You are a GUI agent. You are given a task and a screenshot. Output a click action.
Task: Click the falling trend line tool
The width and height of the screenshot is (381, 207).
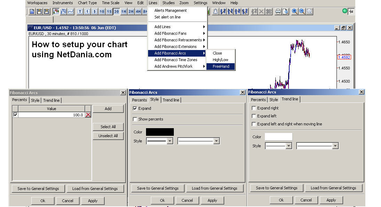pos(230,11)
